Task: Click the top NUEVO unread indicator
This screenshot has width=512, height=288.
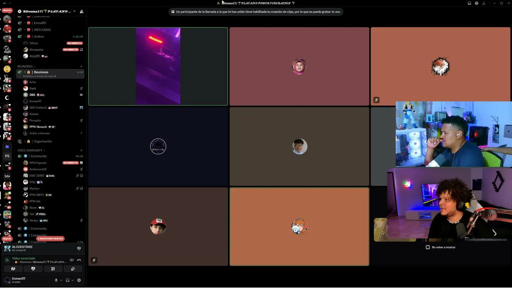Action: (7, 10)
